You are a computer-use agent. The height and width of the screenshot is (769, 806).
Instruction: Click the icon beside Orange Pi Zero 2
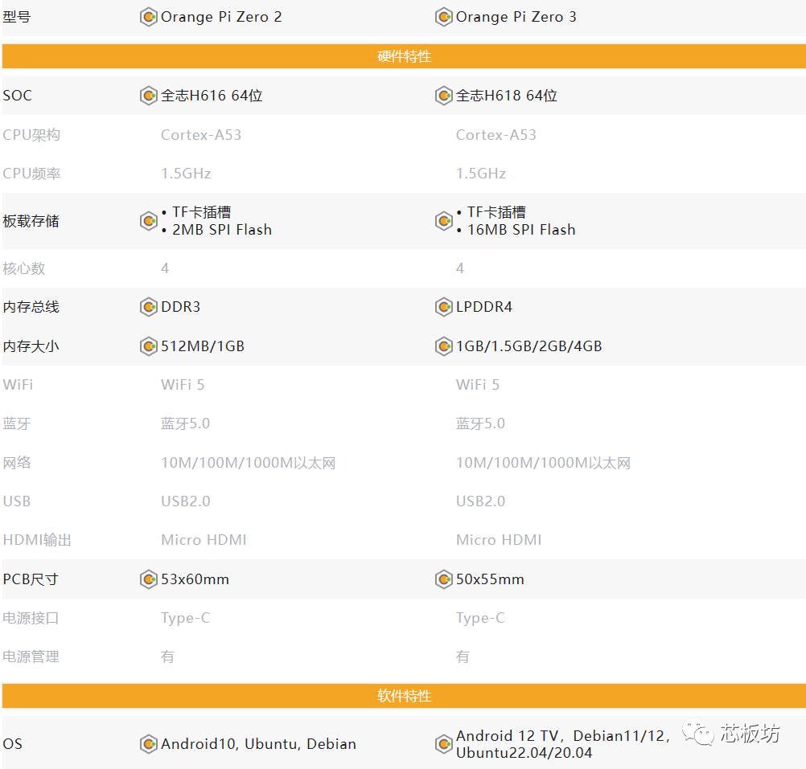149,17
